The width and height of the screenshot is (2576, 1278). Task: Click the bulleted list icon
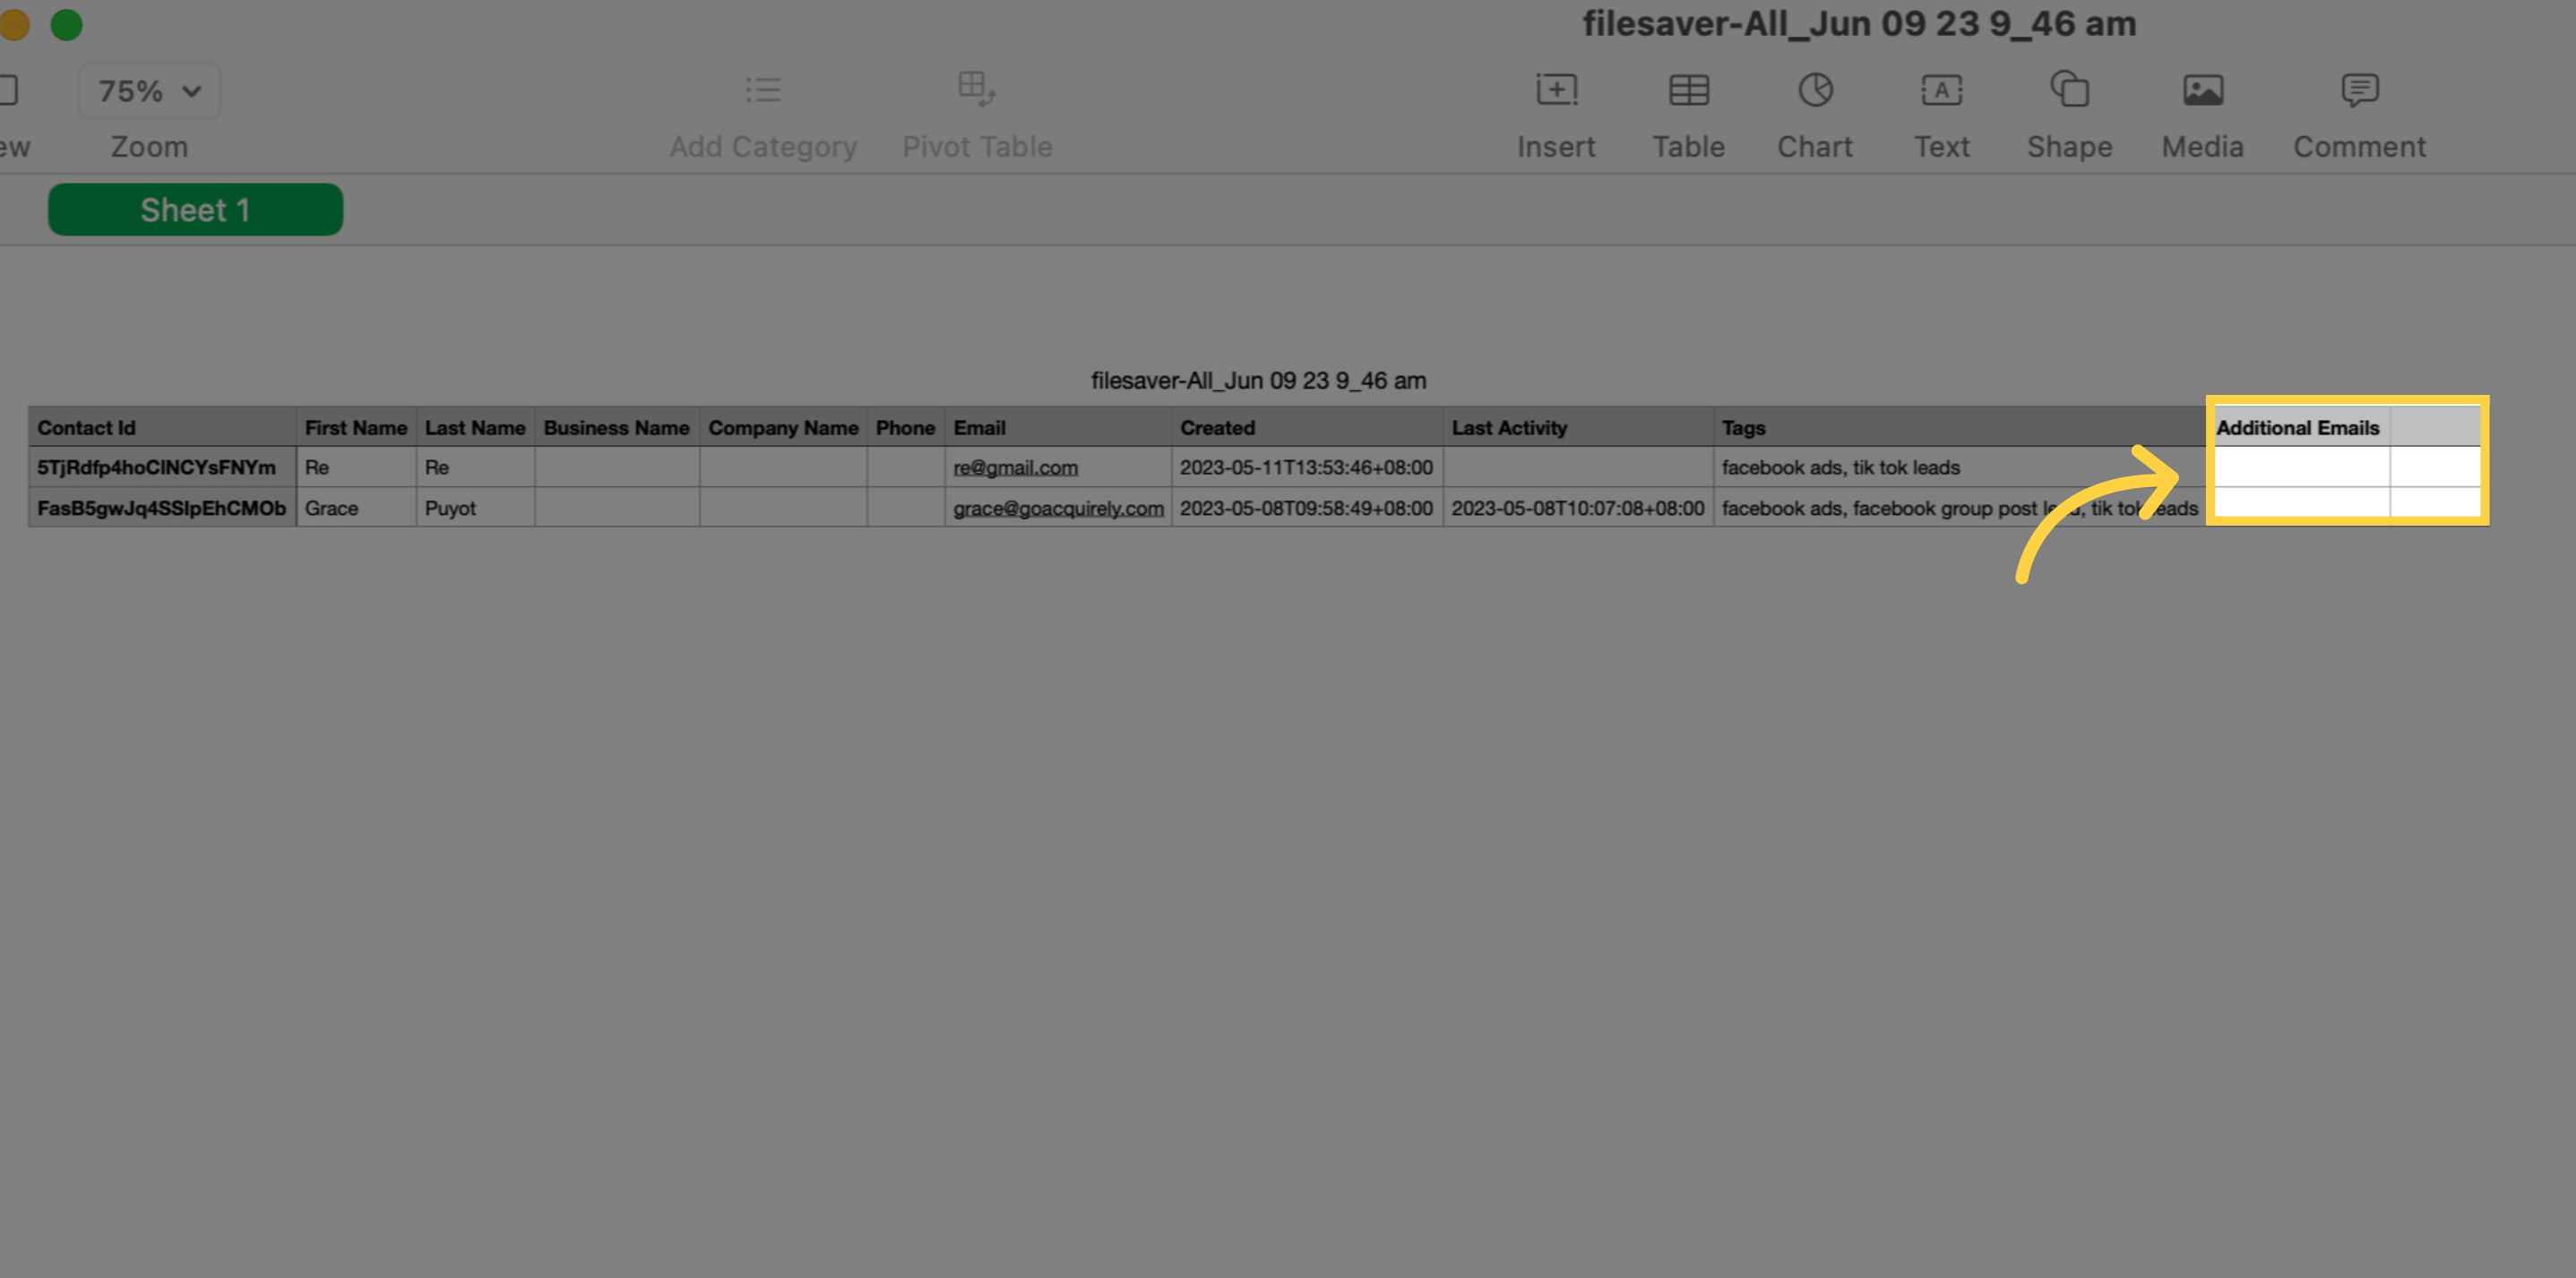pyautogui.click(x=762, y=90)
